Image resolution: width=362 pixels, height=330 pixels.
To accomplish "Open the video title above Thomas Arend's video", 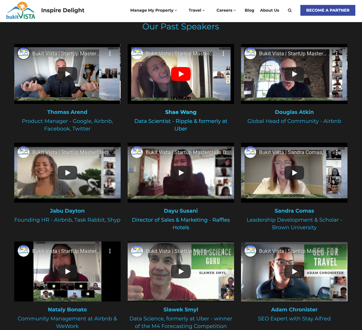I will coord(66,53).
